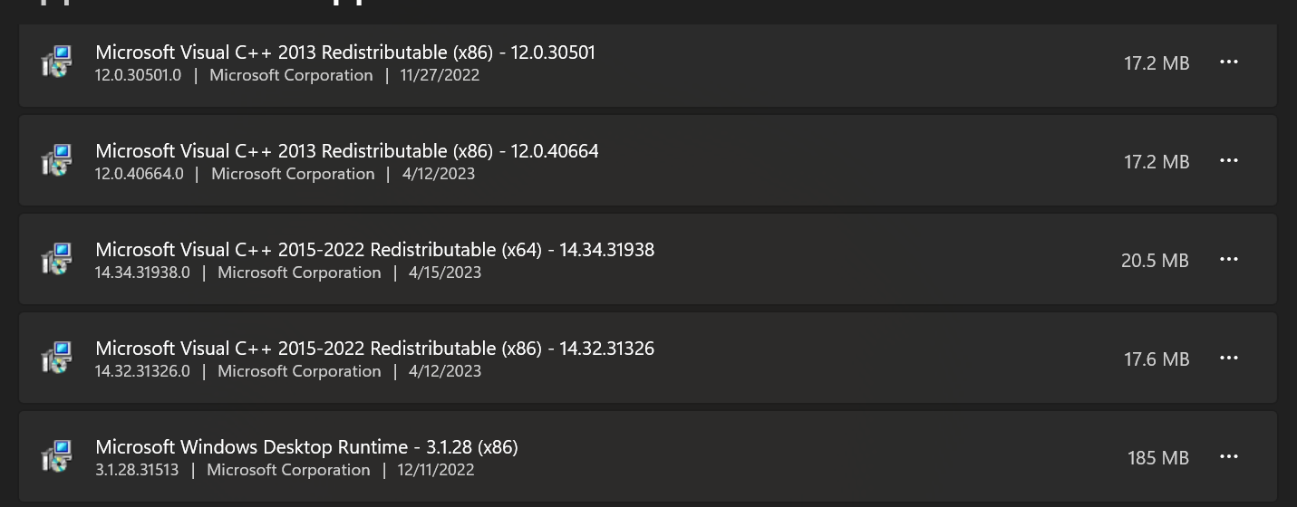Image resolution: width=1297 pixels, height=507 pixels.
Task: Click the Windows Desktop Runtime 3.1.28 app icon
Action: [x=57, y=457]
